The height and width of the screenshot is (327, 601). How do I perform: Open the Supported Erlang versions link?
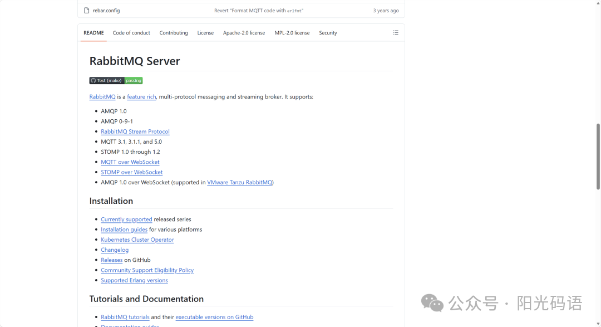[134, 280]
